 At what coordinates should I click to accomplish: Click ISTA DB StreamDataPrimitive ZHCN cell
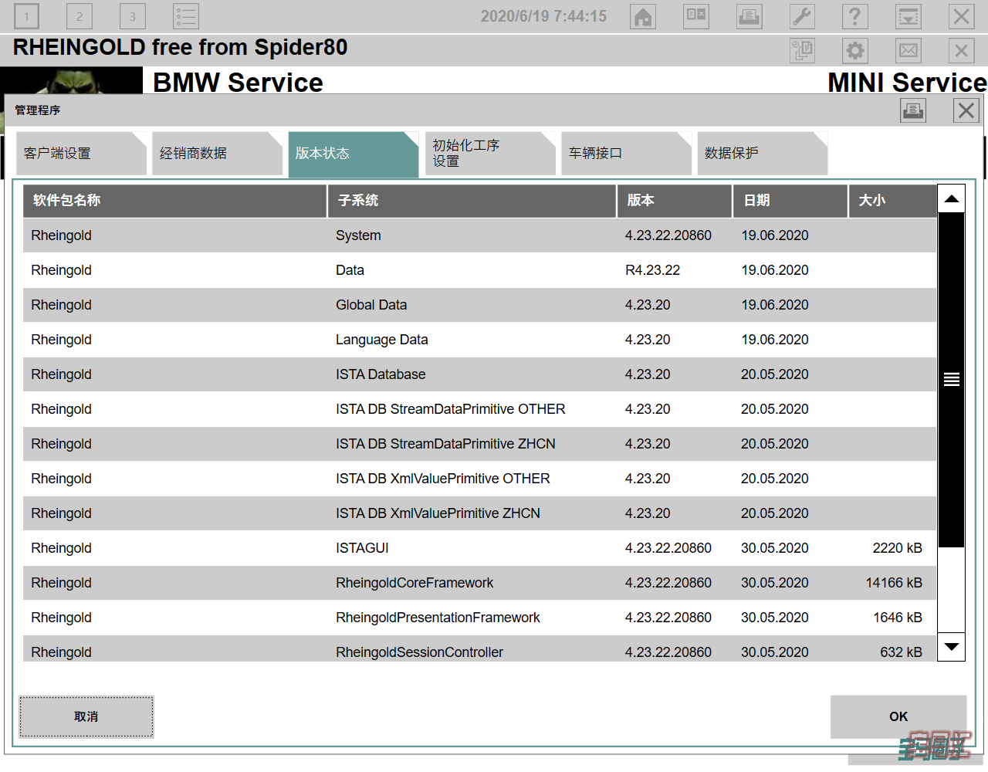pos(445,444)
